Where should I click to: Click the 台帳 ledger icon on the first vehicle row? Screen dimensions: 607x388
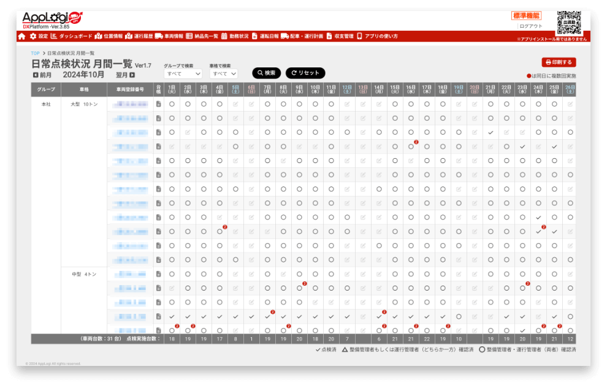pyautogui.click(x=159, y=104)
